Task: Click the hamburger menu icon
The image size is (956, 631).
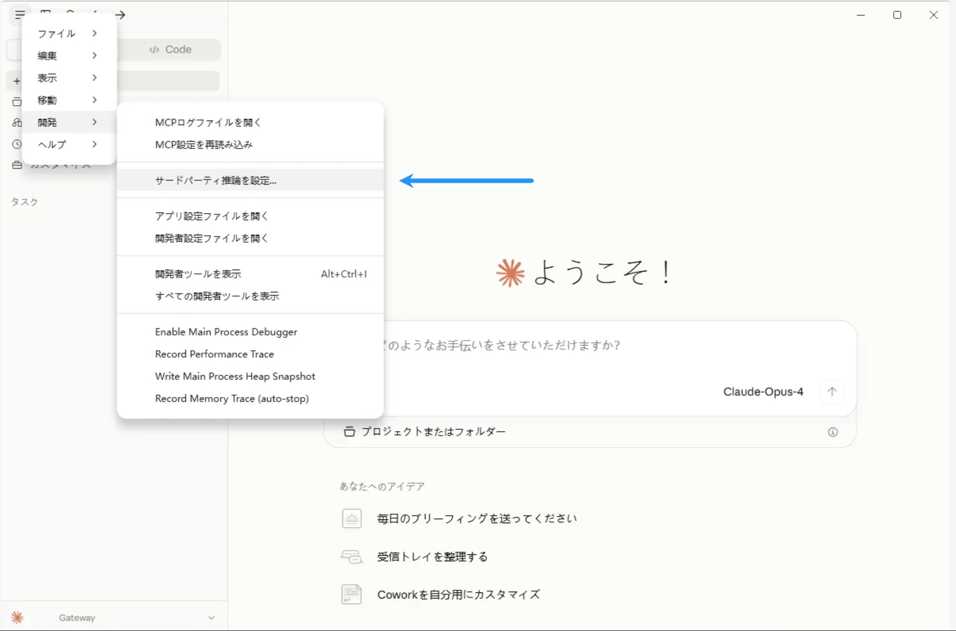Action: pos(20,15)
